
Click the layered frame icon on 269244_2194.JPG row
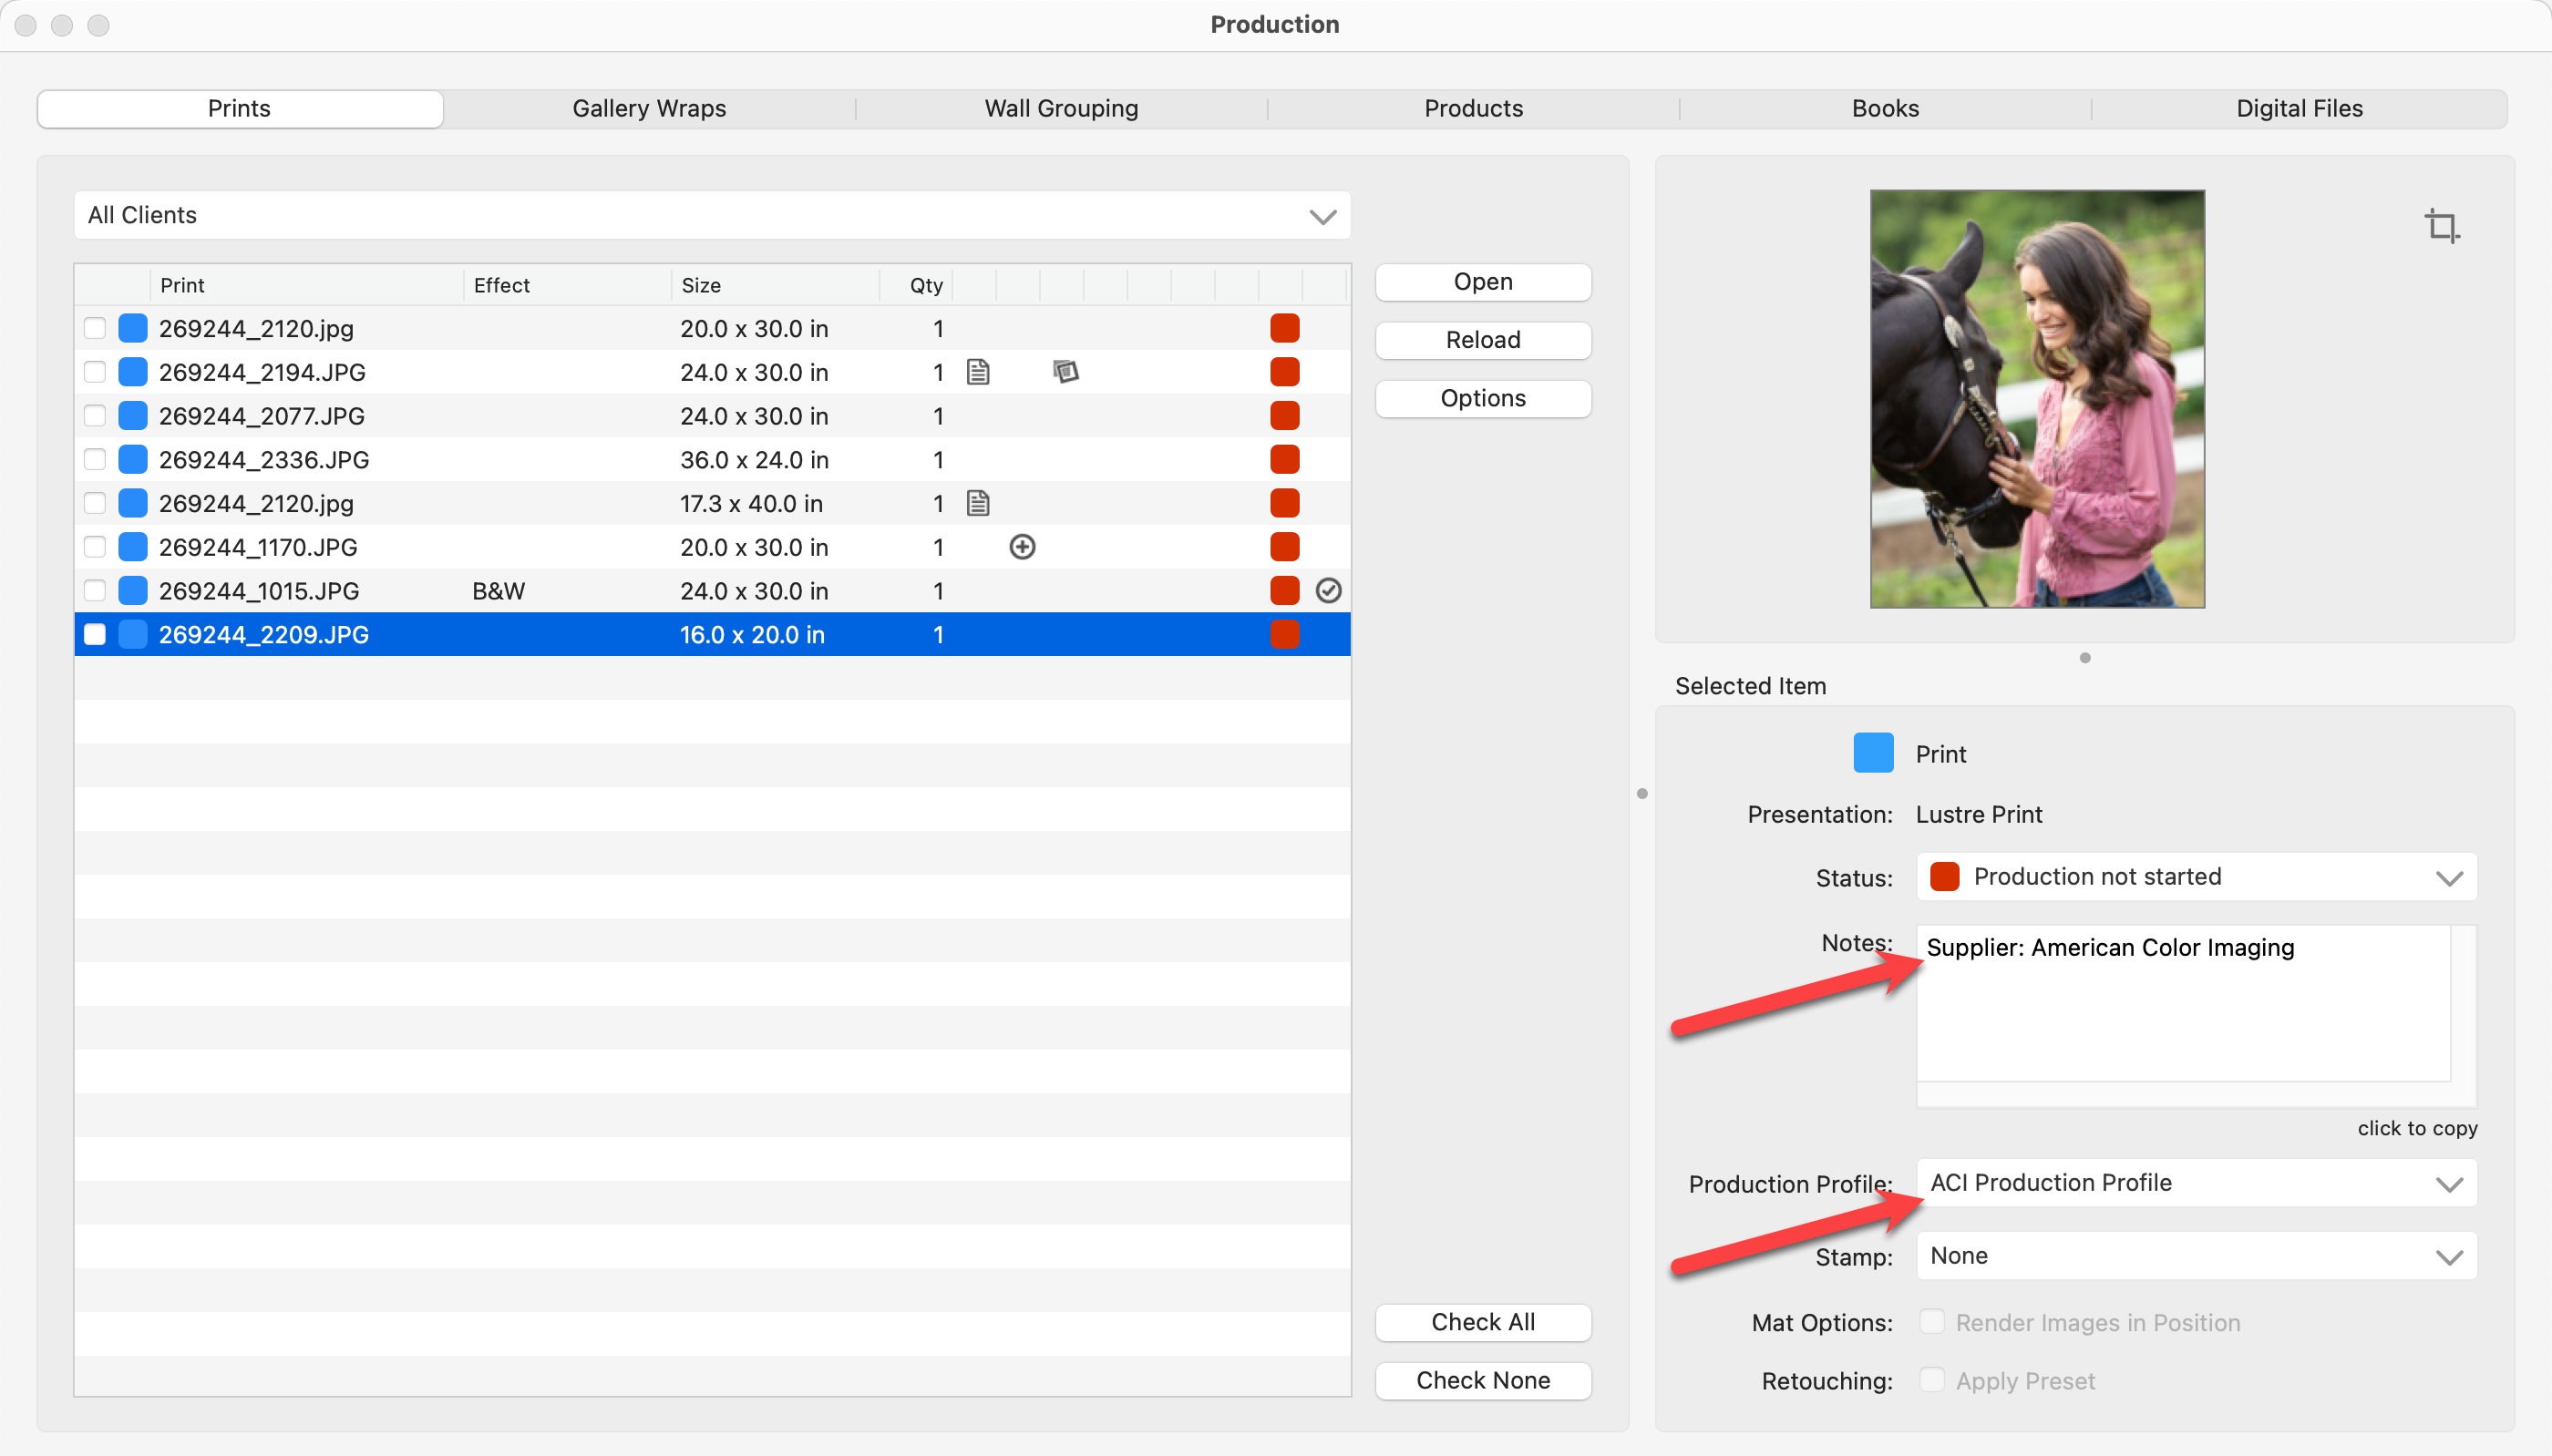[x=1066, y=372]
